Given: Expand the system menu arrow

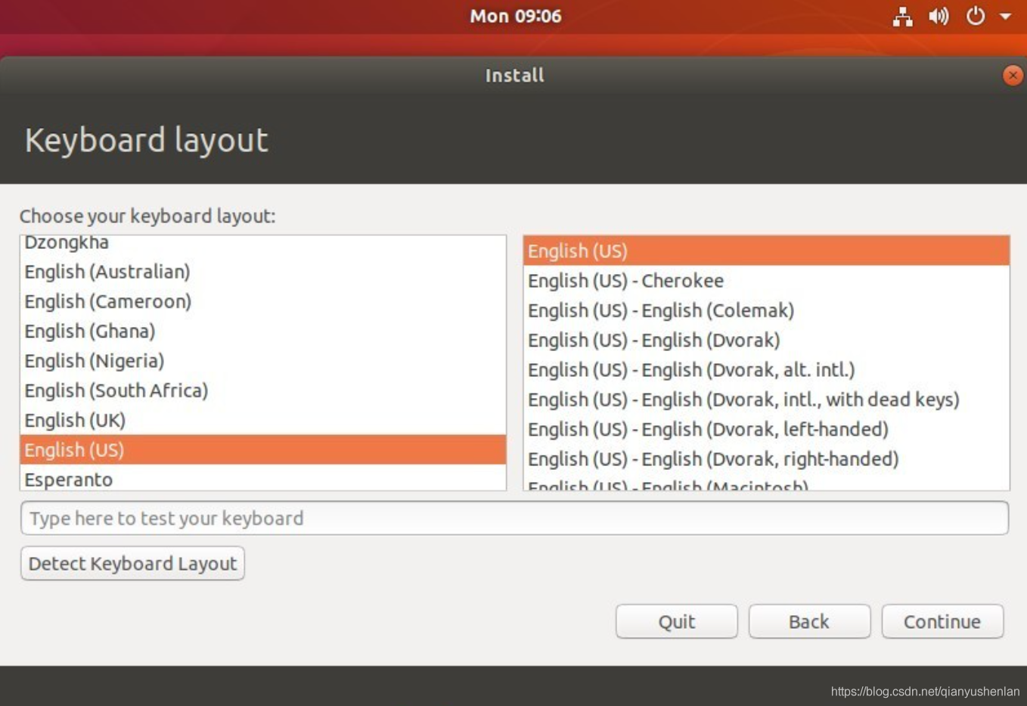Looking at the screenshot, I should pos(1006,16).
